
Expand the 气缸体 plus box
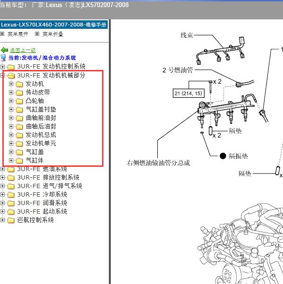(11, 161)
